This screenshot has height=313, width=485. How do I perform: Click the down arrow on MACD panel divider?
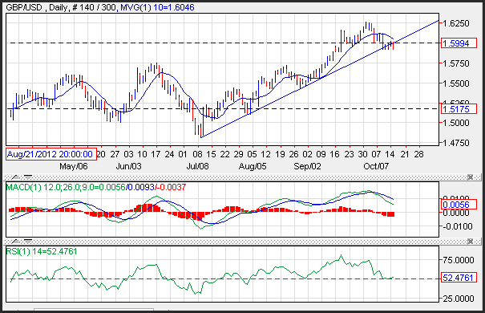click(27, 177)
